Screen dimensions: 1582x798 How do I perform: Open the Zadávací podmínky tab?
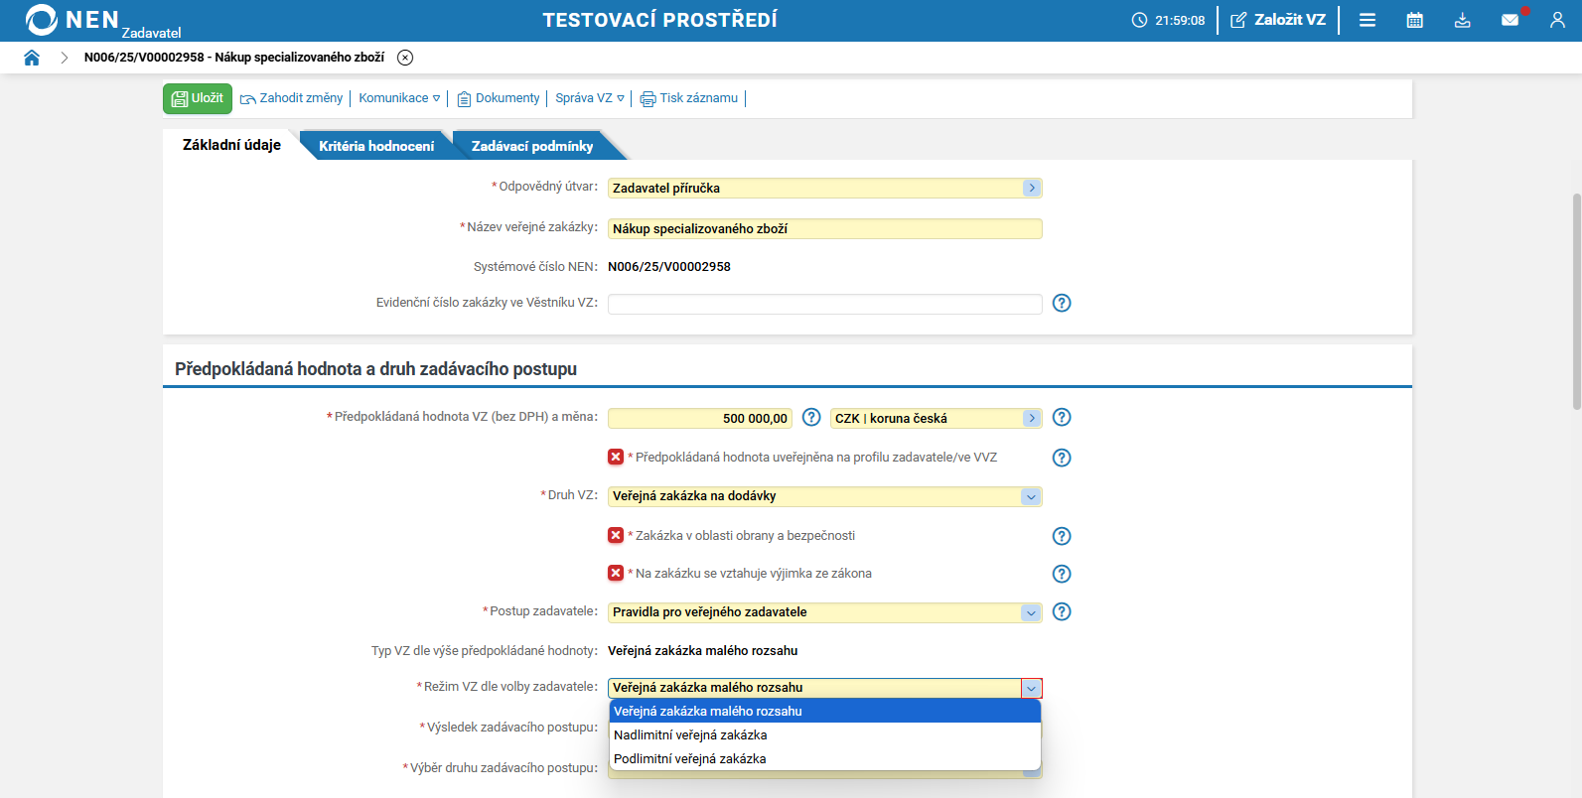tap(532, 146)
